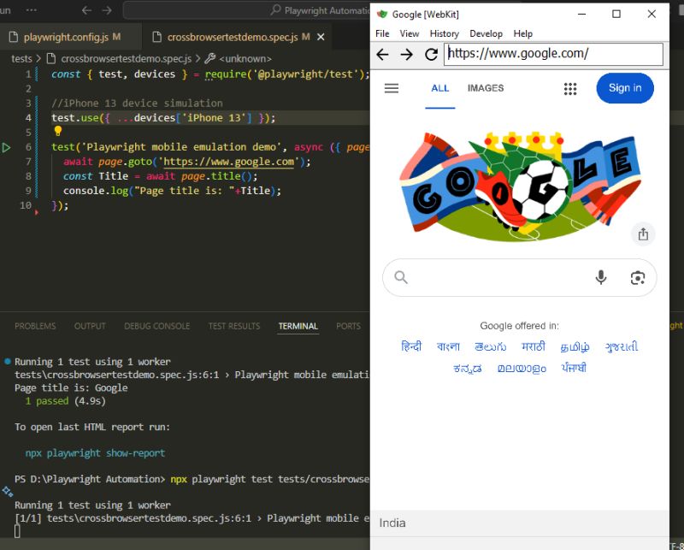This screenshot has width=684, height=550.
Task: Click the magnifier icon in search box
Action: [x=401, y=277]
